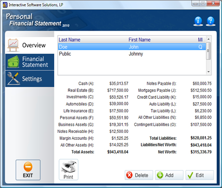Click the green plus Add icon
The image size is (222, 188).
click(160, 175)
